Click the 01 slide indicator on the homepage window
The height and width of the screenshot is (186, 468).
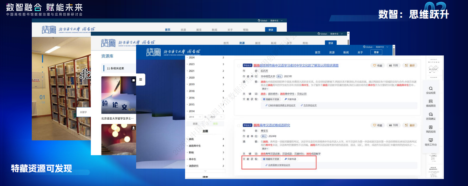pyautogui.click(x=42, y=97)
